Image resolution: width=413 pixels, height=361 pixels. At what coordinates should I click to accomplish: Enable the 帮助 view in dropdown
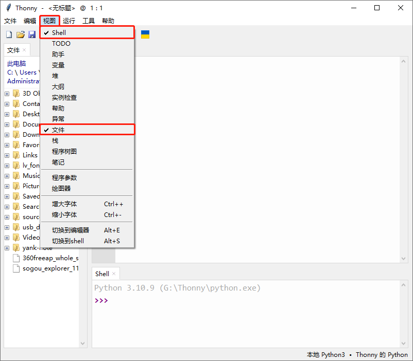point(87,108)
